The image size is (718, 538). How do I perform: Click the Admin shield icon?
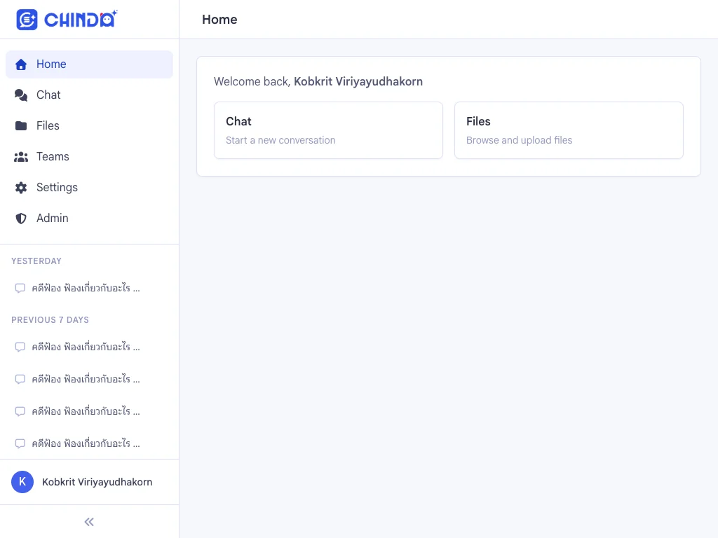coord(21,219)
